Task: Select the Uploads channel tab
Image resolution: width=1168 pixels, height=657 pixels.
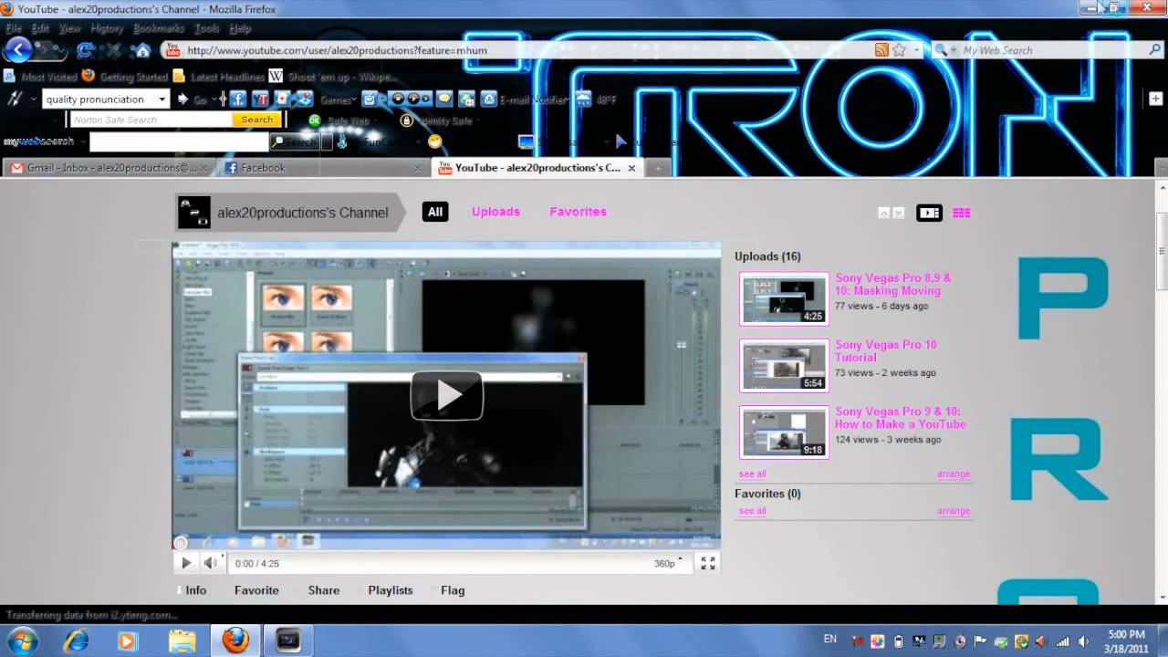Action: tap(495, 212)
